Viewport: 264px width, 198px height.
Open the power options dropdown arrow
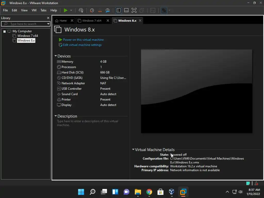coord(71,10)
